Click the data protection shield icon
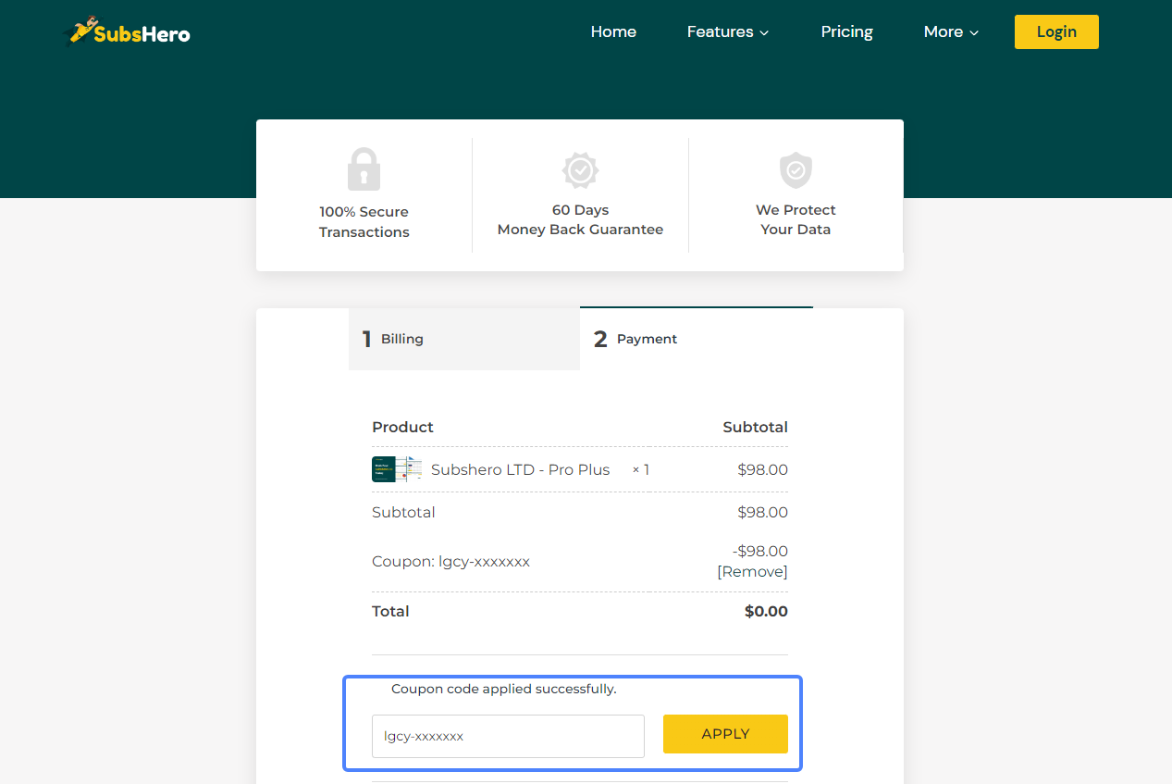Viewport: 1172px width, 784px height. [x=796, y=170]
